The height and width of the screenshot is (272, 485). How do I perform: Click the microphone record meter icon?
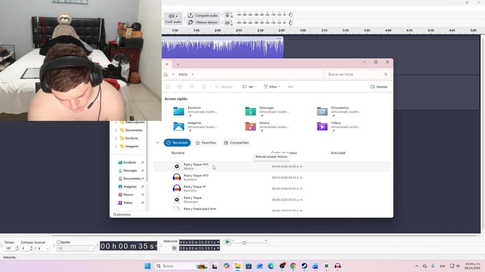click(227, 15)
